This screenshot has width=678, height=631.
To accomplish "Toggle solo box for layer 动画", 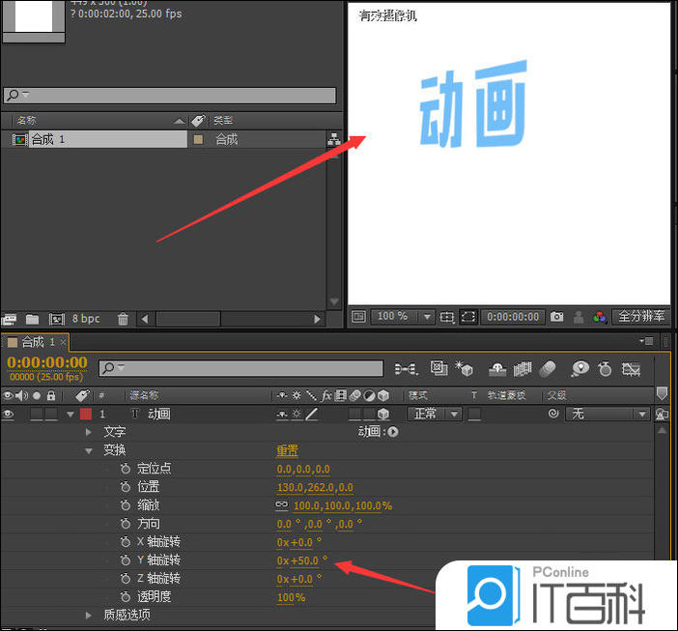I will click(x=37, y=414).
